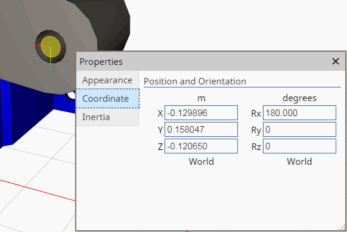Click the resize grip at panel corner
Image resolution: width=347 pixels, height=232 pixels.
tap(342, 228)
